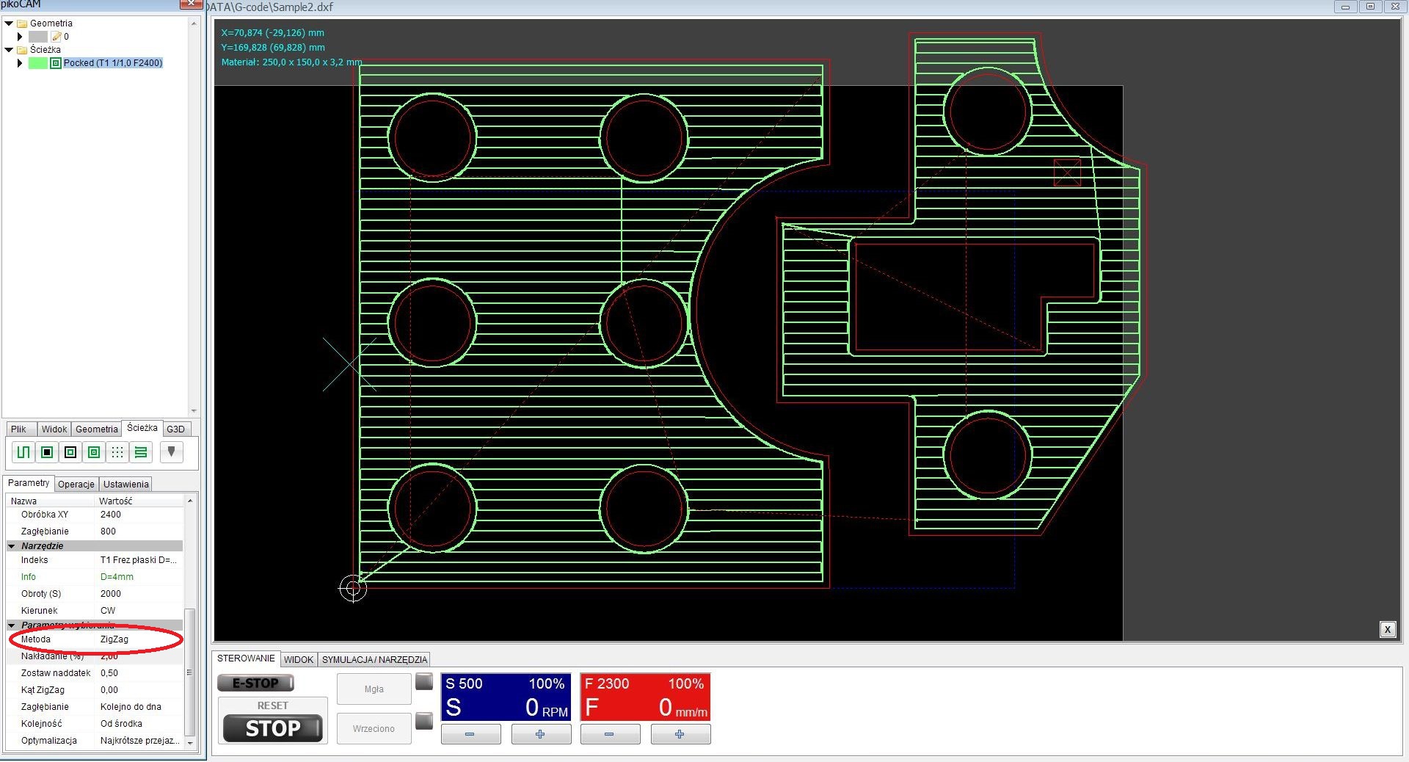Click the STOP button
The width and height of the screenshot is (1409, 762).
click(x=272, y=728)
